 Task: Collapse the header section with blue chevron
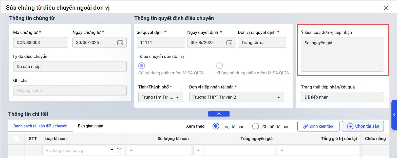tap(219, 114)
